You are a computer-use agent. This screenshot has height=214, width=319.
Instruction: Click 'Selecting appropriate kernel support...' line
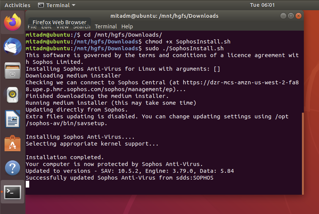coord(92,144)
